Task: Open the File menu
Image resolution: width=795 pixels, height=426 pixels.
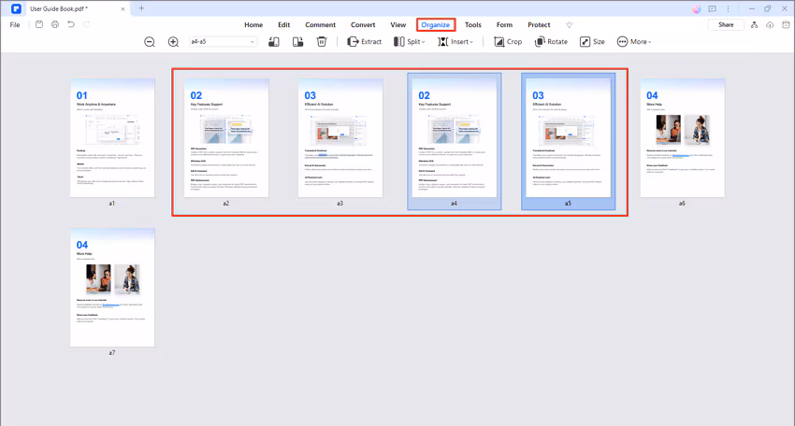Action: pyautogui.click(x=15, y=25)
